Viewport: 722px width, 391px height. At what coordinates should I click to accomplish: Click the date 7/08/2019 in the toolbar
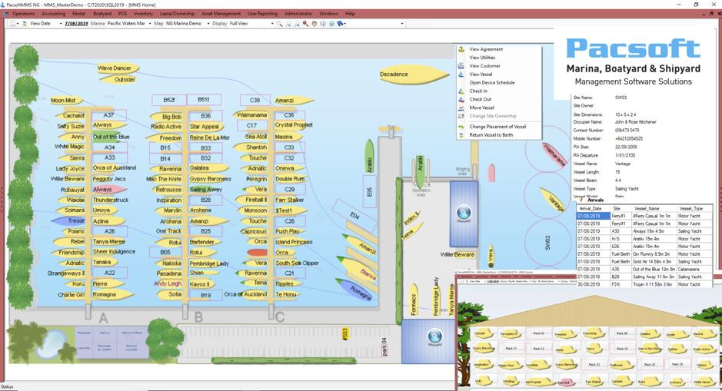76,24
